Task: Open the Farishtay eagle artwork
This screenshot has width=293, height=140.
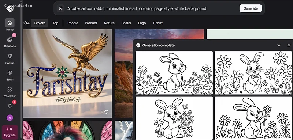Action: (x=67, y=73)
